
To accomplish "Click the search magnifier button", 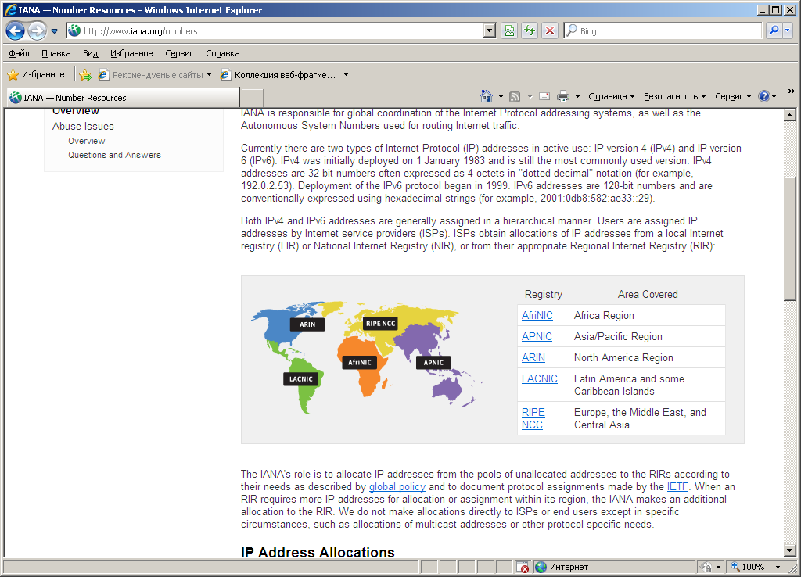I will [x=774, y=31].
